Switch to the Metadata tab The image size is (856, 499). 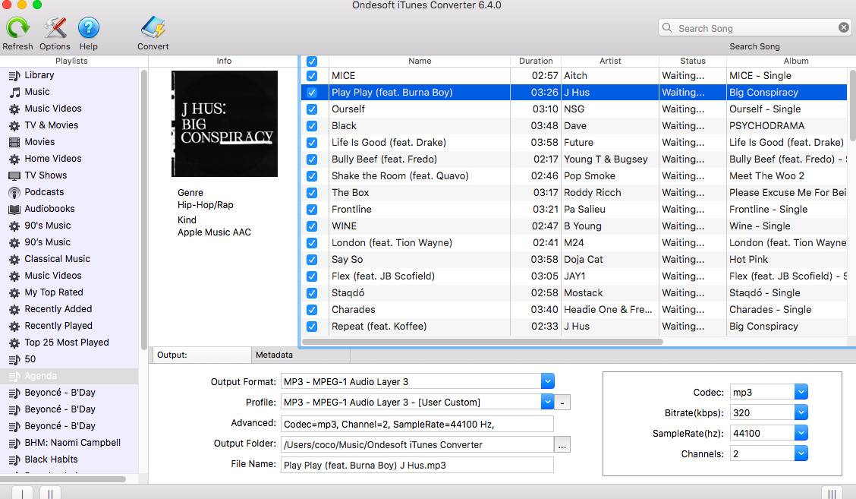click(x=301, y=355)
